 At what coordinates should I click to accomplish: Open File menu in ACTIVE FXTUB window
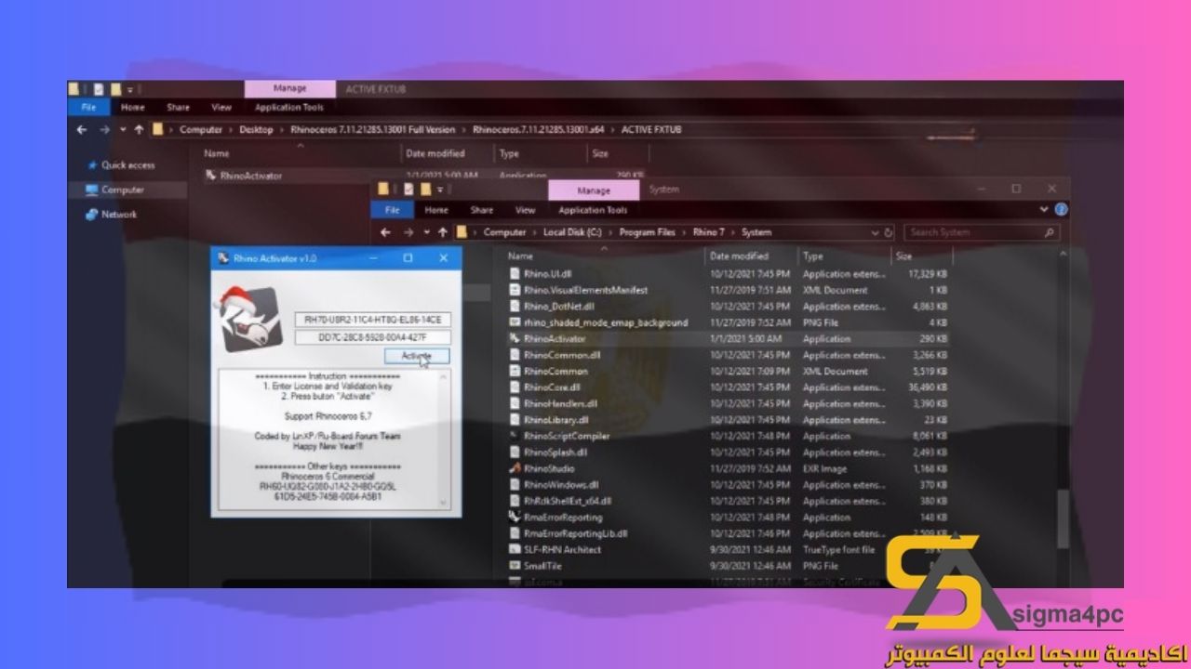pos(87,108)
